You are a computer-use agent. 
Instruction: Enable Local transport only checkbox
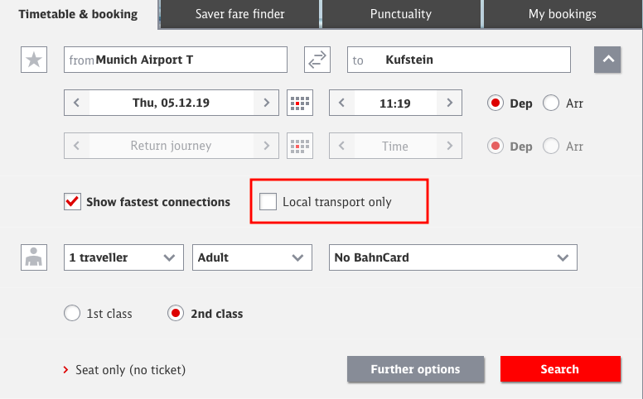coord(268,201)
